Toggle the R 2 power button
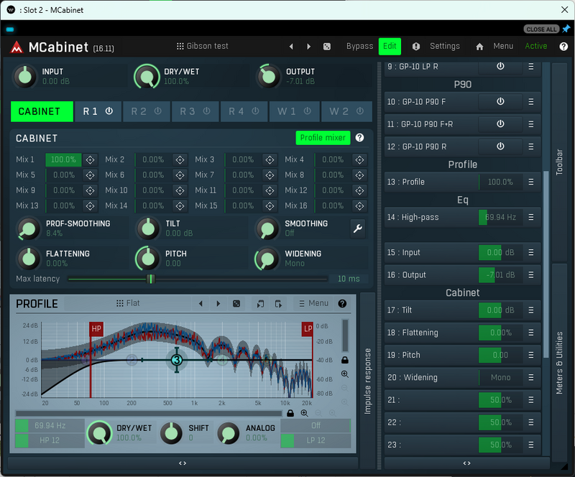 [157, 111]
